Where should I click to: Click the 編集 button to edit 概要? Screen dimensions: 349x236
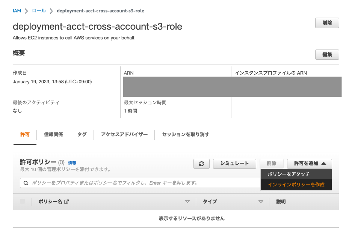click(326, 54)
